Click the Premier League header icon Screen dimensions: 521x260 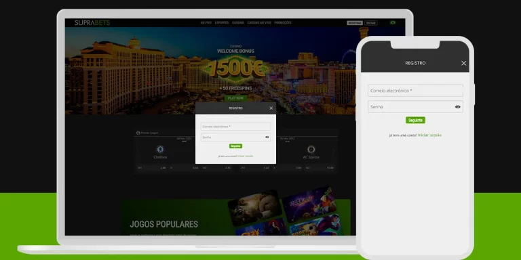point(138,133)
